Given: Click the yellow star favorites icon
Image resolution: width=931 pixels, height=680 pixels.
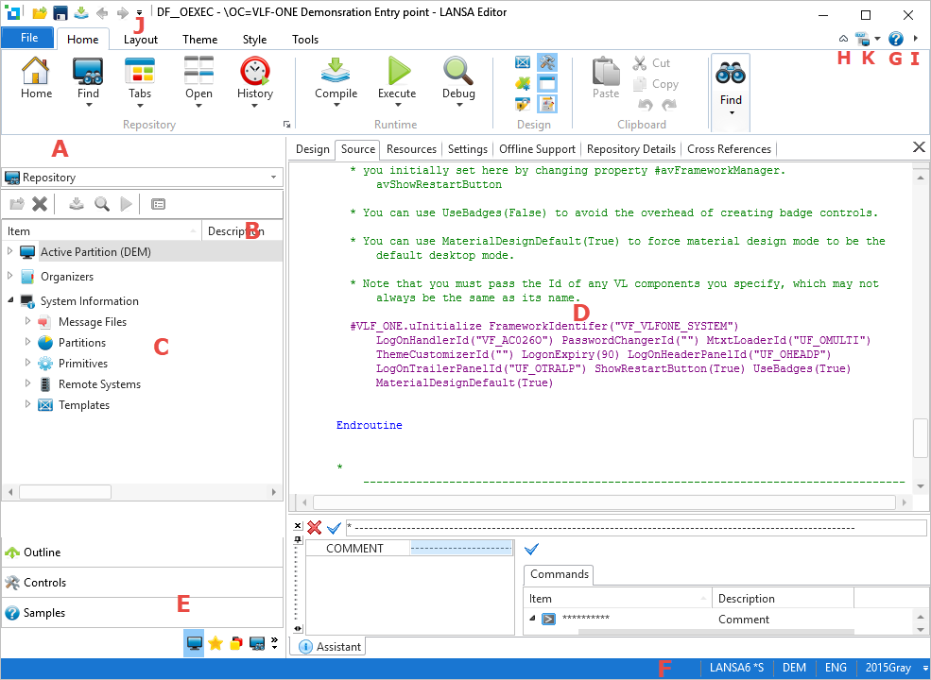Looking at the screenshot, I should (x=215, y=643).
